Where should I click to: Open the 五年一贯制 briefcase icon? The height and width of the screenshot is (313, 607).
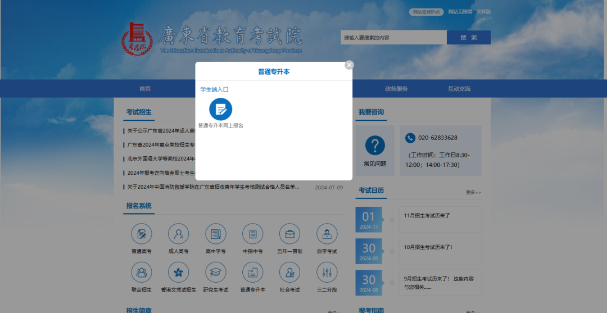pos(289,234)
